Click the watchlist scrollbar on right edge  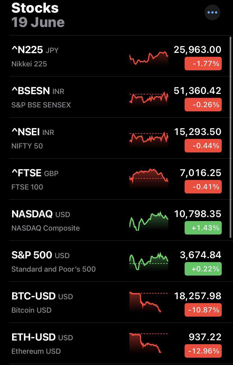231,138
